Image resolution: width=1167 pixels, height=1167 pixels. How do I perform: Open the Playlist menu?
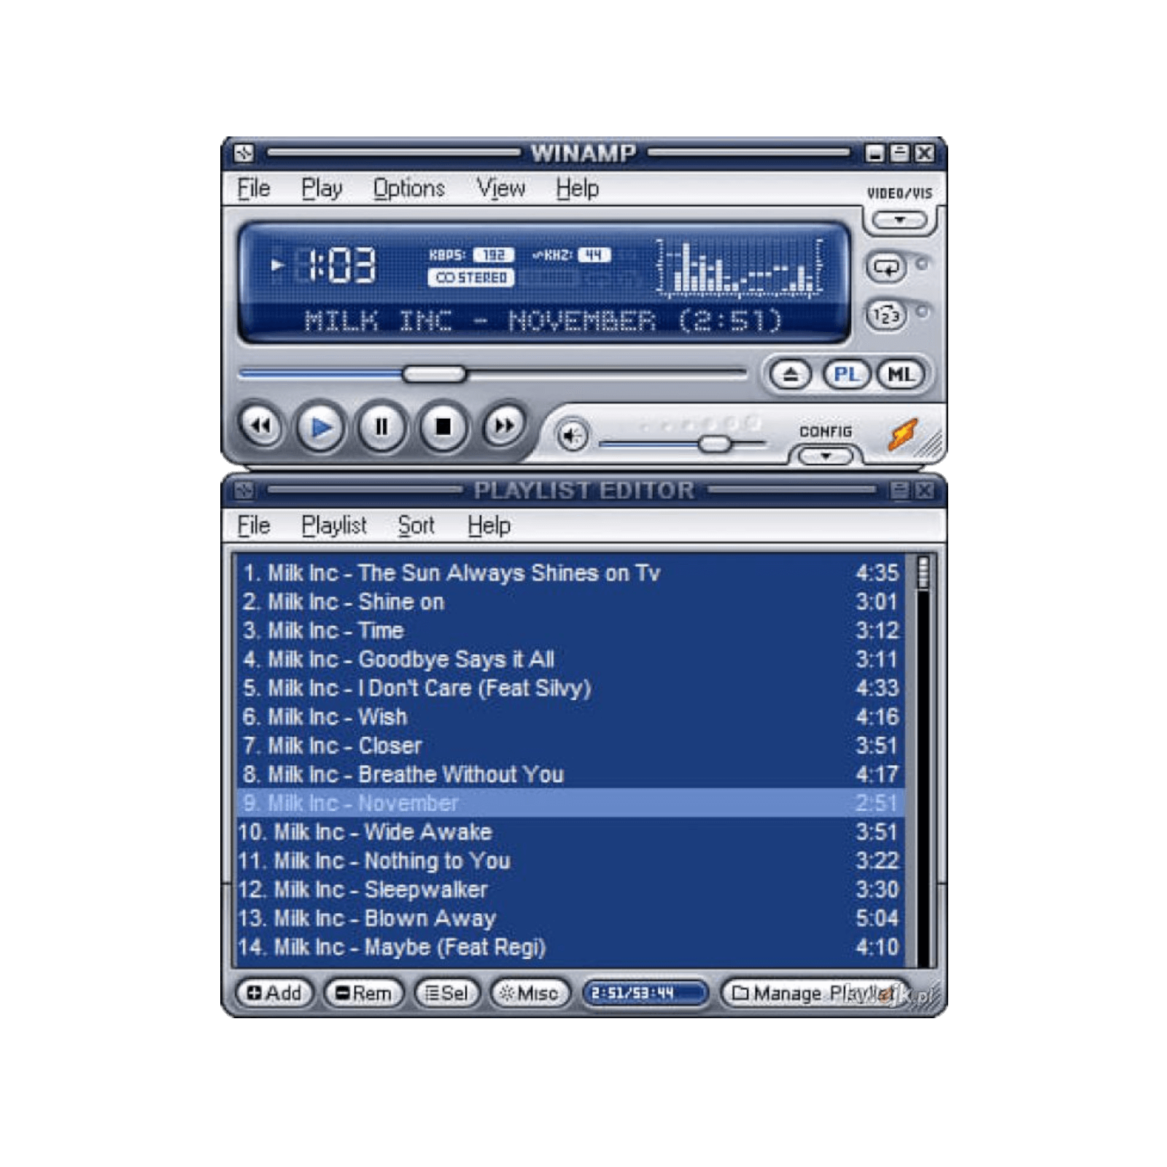coord(333,526)
